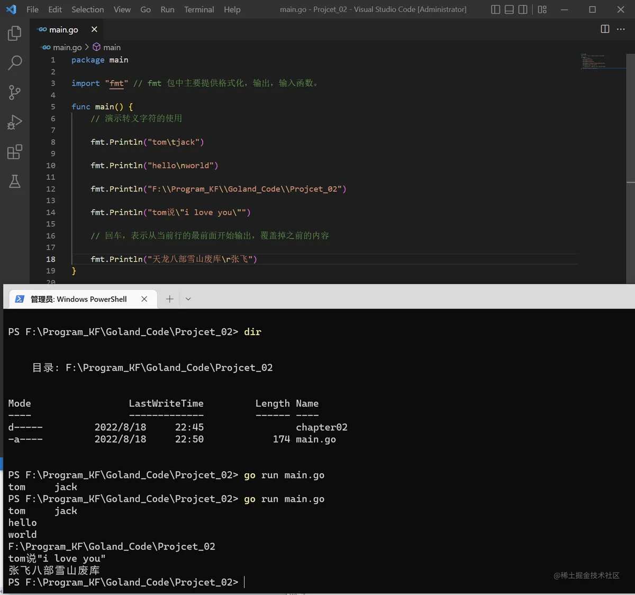Click the Println 天龙八部雪山废库 line
The width and height of the screenshot is (635, 595).
[174, 259]
